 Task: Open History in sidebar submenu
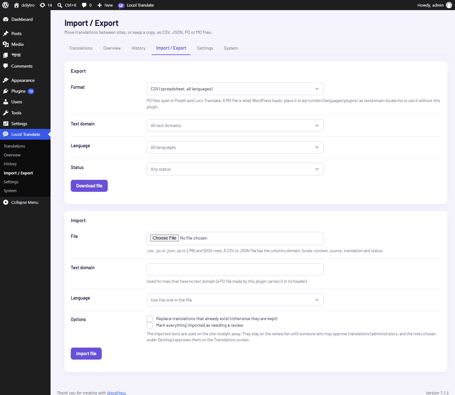[x=10, y=164]
